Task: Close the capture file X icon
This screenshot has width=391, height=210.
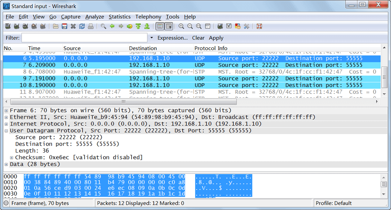Action: pos(73,26)
